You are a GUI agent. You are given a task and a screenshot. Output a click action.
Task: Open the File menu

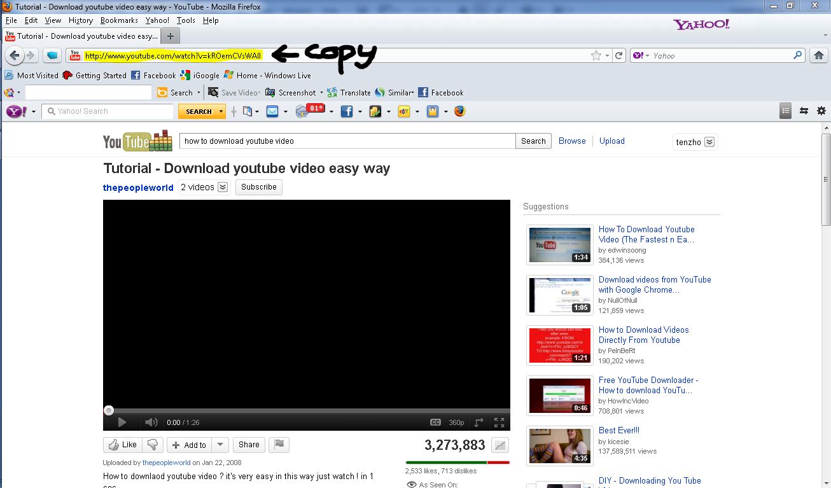(x=11, y=20)
